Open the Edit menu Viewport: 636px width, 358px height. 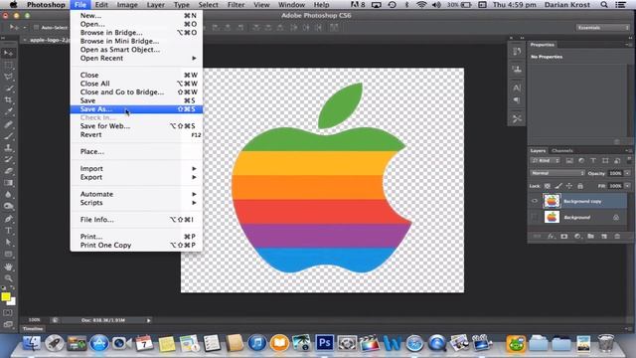[101, 5]
